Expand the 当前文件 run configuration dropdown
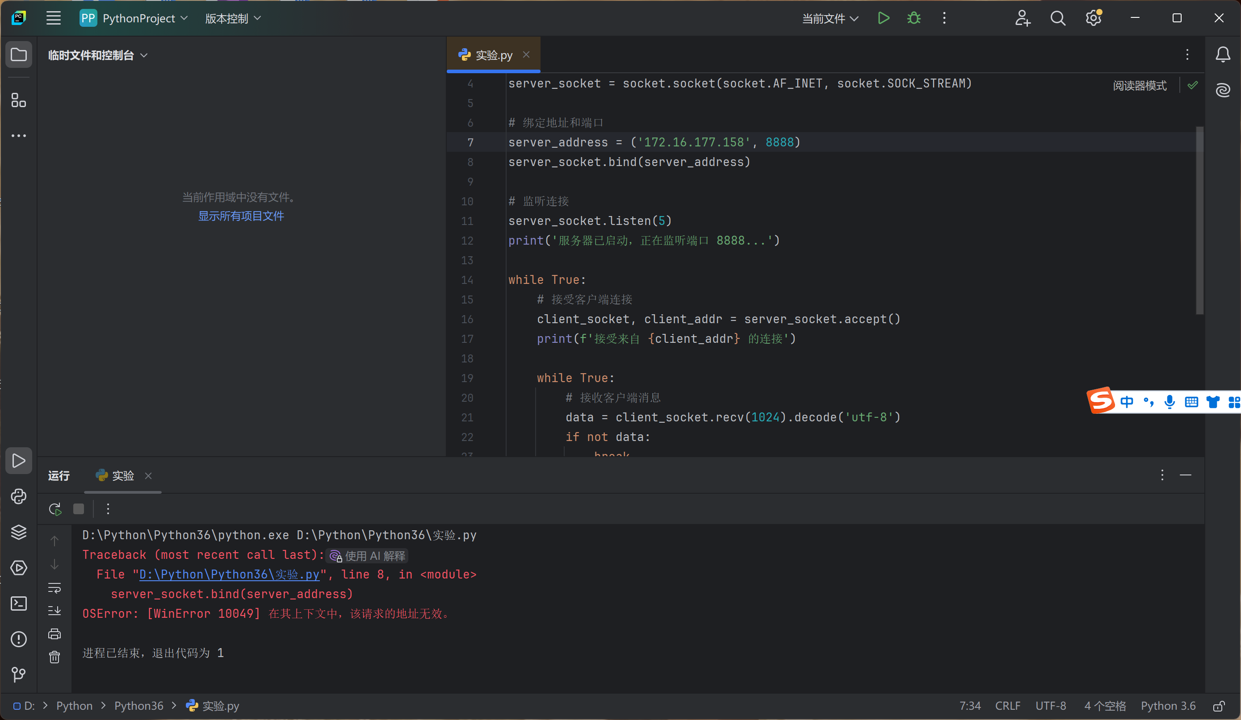The image size is (1241, 720). 830,18
